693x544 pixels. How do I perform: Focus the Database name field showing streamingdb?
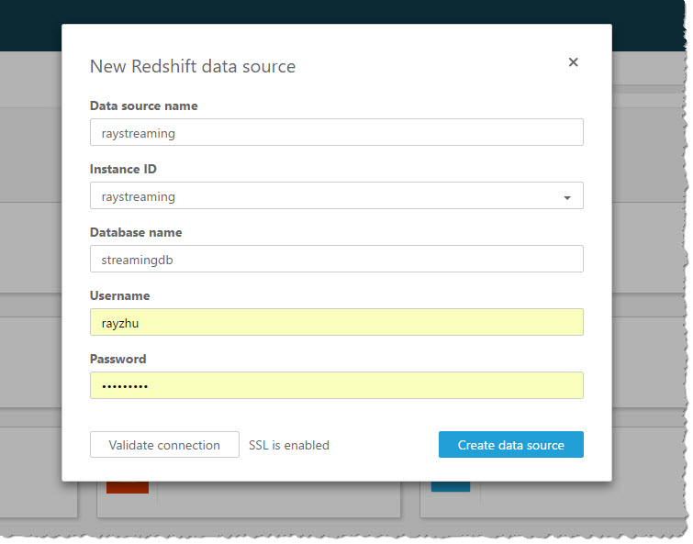click(336, 260)
